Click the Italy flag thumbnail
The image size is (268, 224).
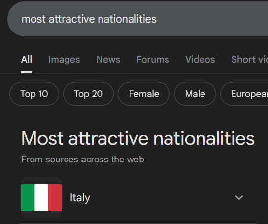click(41, 197)
